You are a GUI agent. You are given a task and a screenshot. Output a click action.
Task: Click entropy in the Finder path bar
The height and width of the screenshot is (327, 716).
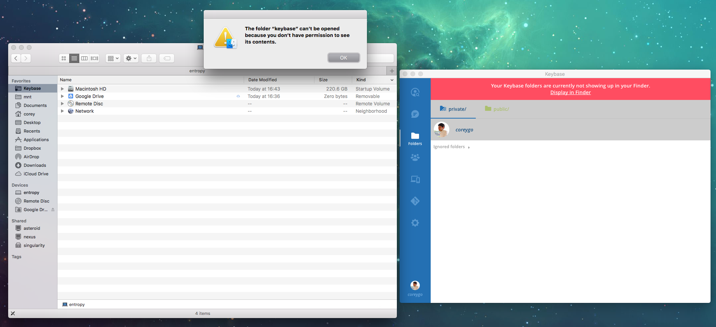click(x=73, y=304)
